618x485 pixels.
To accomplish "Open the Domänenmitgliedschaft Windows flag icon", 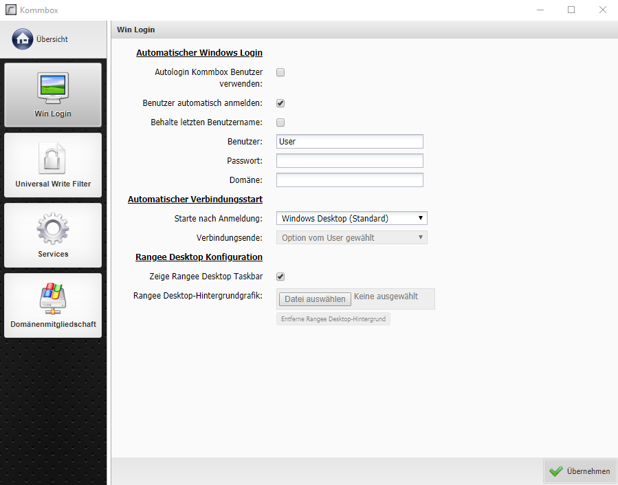I will (x=53, y=299).
